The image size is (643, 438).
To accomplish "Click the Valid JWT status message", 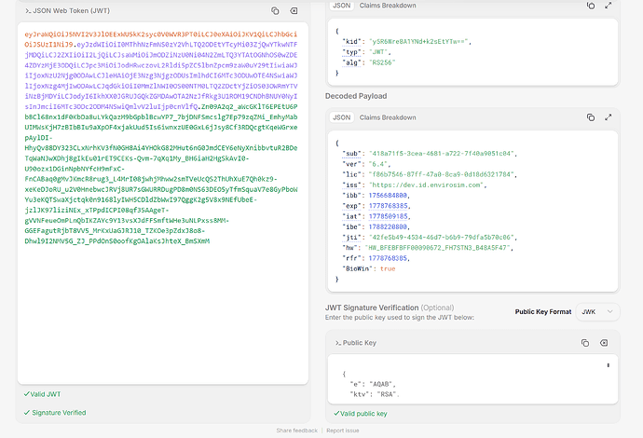I will pyautogui.click(x=42, y=394).
